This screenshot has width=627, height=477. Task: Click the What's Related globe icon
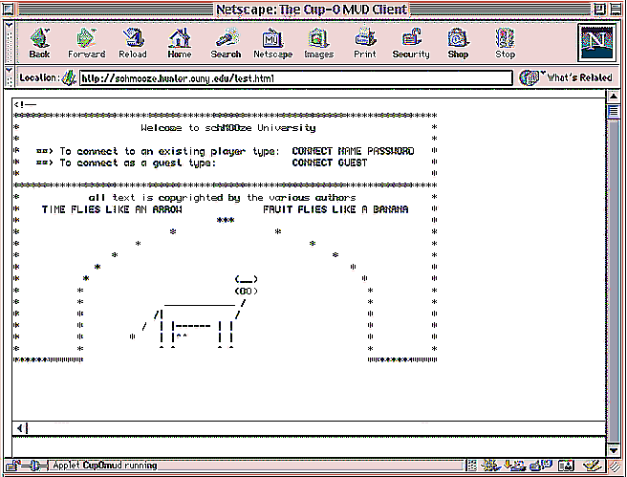pos(529,77)
